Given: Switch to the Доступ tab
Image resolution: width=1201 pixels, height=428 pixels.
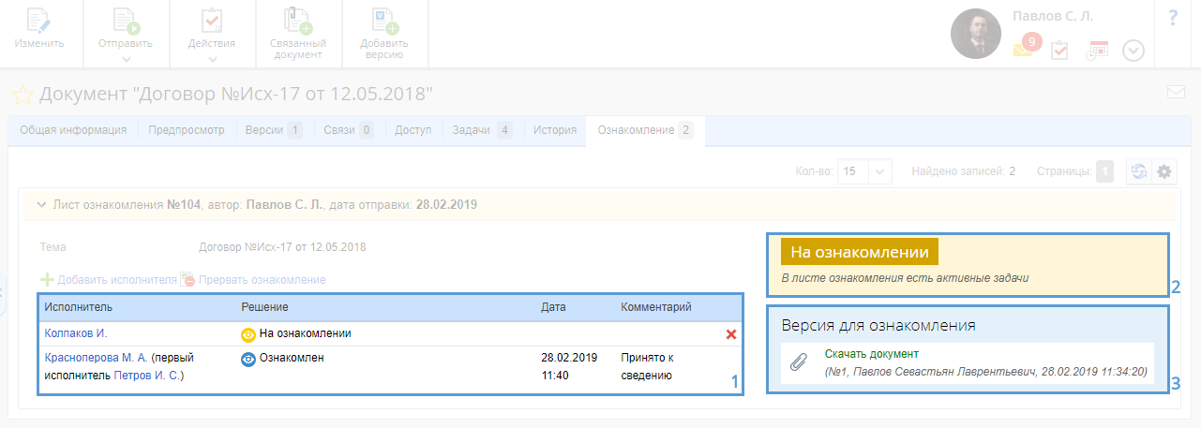Looking at the screenshot, I should click(413, 130).
